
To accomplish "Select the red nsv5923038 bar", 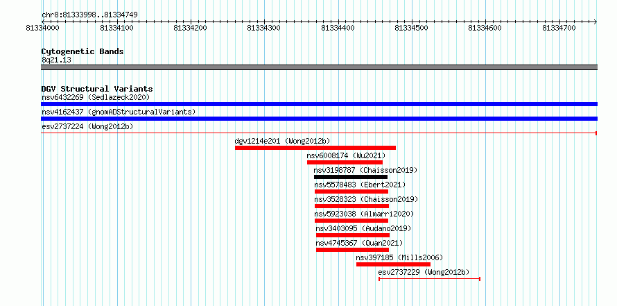I will 351,221.
